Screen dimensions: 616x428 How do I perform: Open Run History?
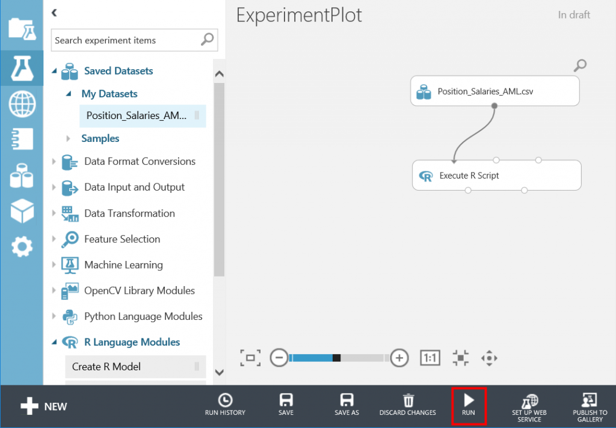[x=225, y=405]
